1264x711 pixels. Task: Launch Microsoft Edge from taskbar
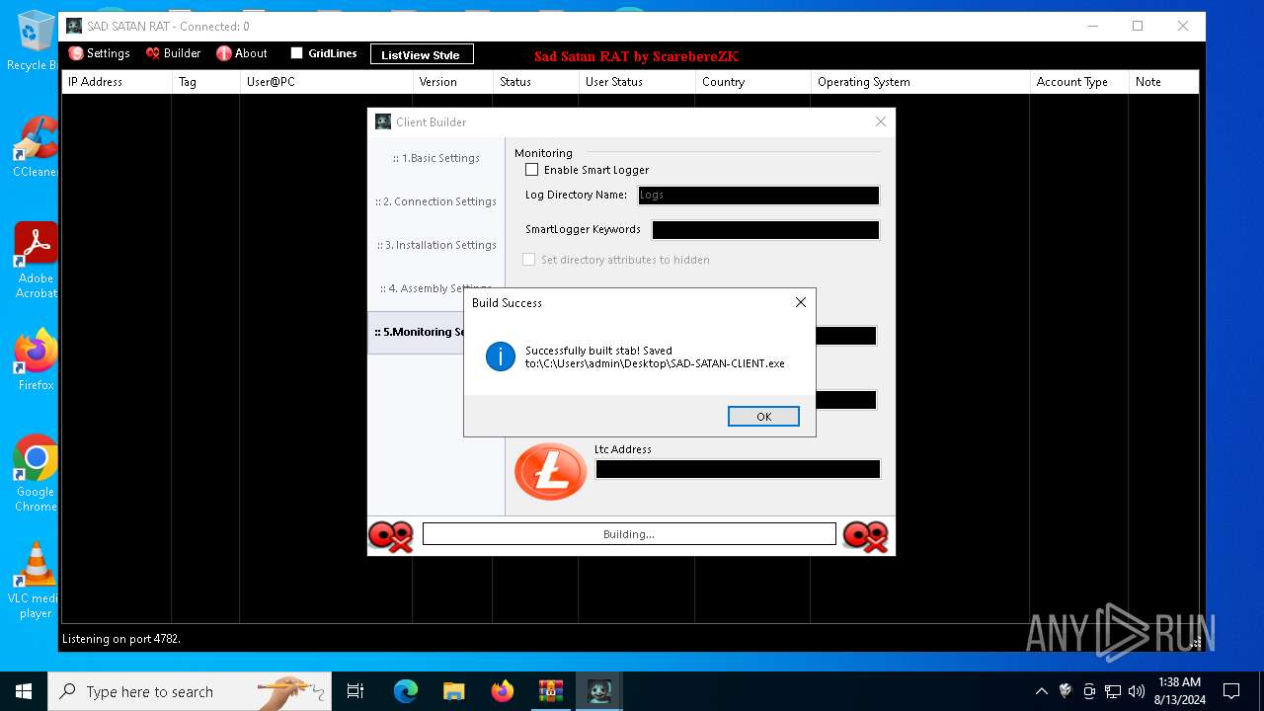pyautogui.click(x=406, y=691)
